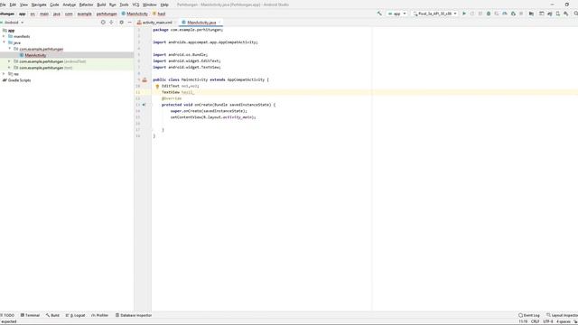
Task: Open the Build tool window at bottom
Action: (52, 315)
